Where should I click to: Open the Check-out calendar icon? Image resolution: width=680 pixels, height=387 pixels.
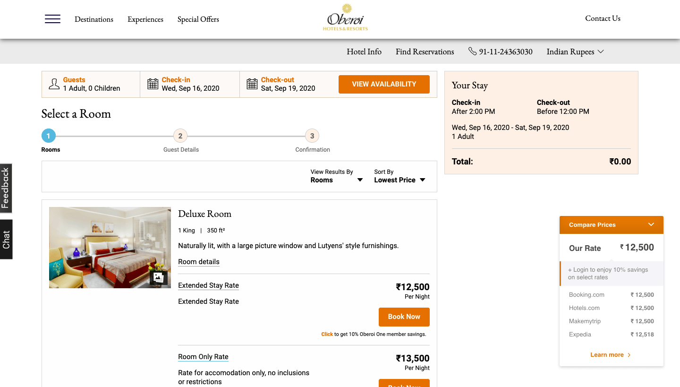[x=252, y=84]
